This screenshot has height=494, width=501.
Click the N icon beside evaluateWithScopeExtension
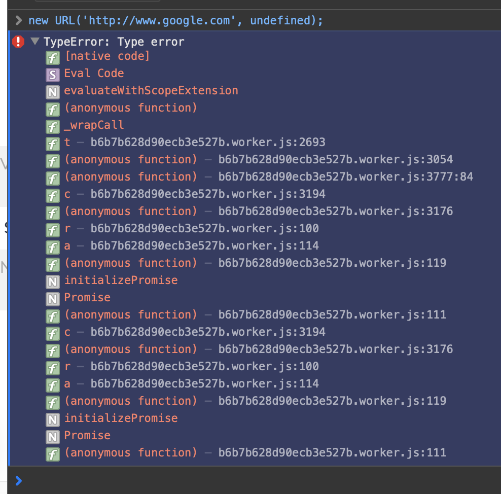pos(52,92)
